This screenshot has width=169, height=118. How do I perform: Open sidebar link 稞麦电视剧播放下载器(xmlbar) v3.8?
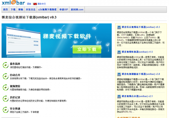pos(141,74)
